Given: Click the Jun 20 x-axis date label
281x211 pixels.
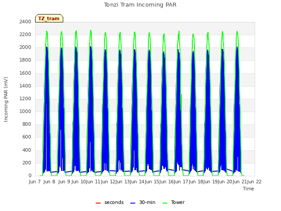Looking at the screenshot, I should click(226, 182).
